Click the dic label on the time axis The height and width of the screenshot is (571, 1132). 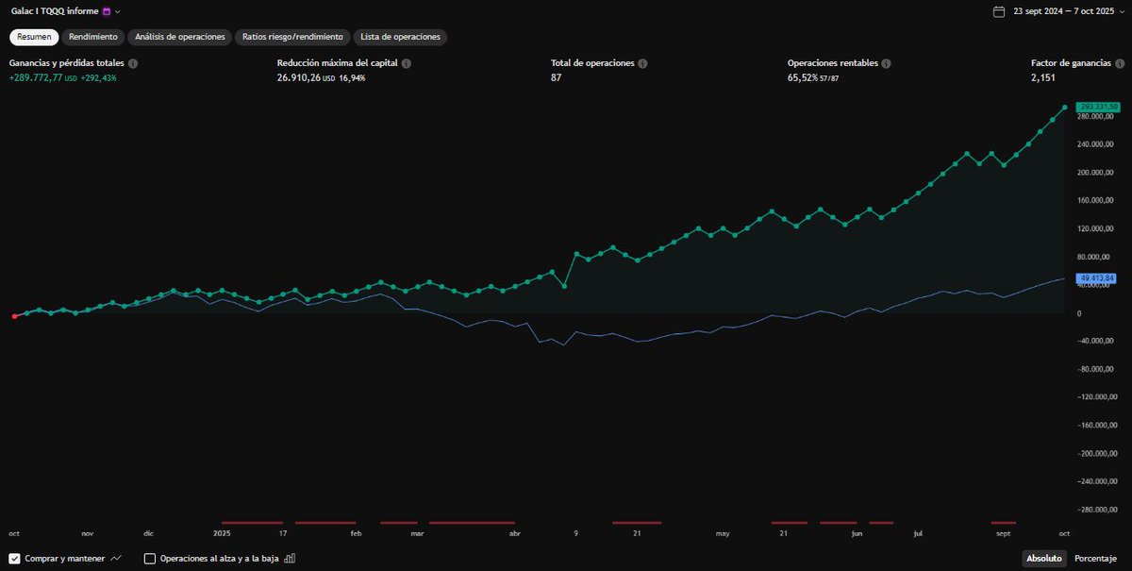pos(148,533)
